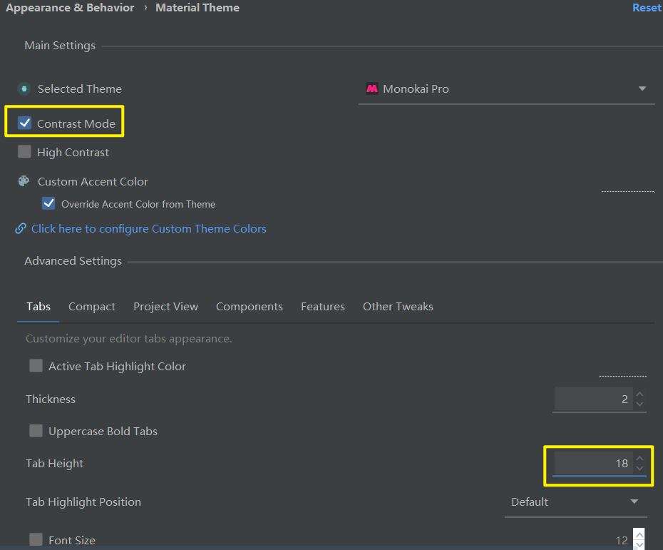Viewport: 663px width, 550px height.
Task: Click the Tab Height value field
Action: pyautogui.click(x=593, y=463)
